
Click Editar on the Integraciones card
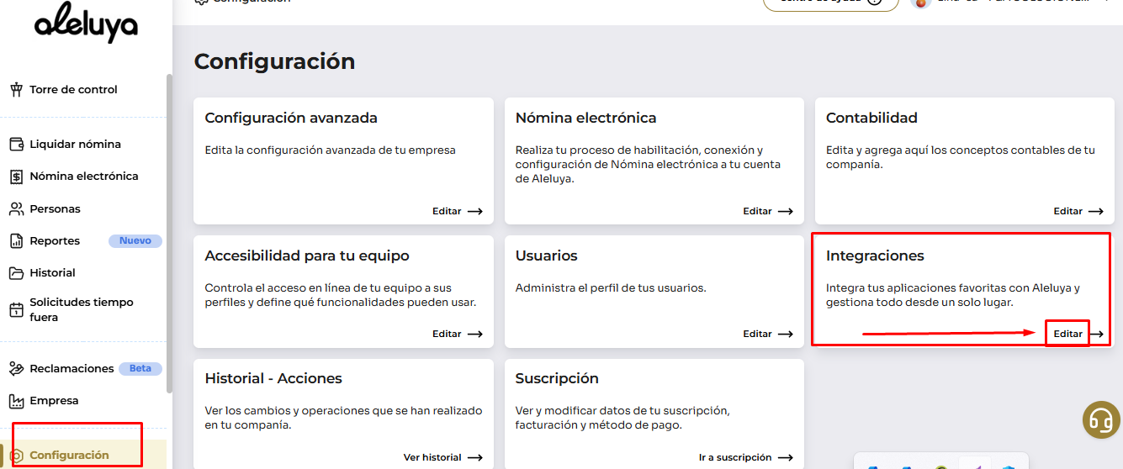click(1067, 334)
